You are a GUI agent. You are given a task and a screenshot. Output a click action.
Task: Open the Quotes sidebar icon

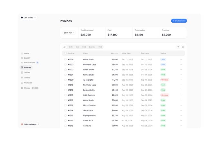coord(22,73)
